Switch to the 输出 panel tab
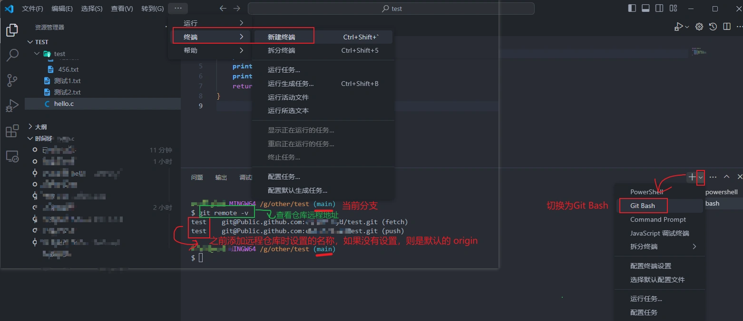The image size is (743, 321). [x=221, y=177]
